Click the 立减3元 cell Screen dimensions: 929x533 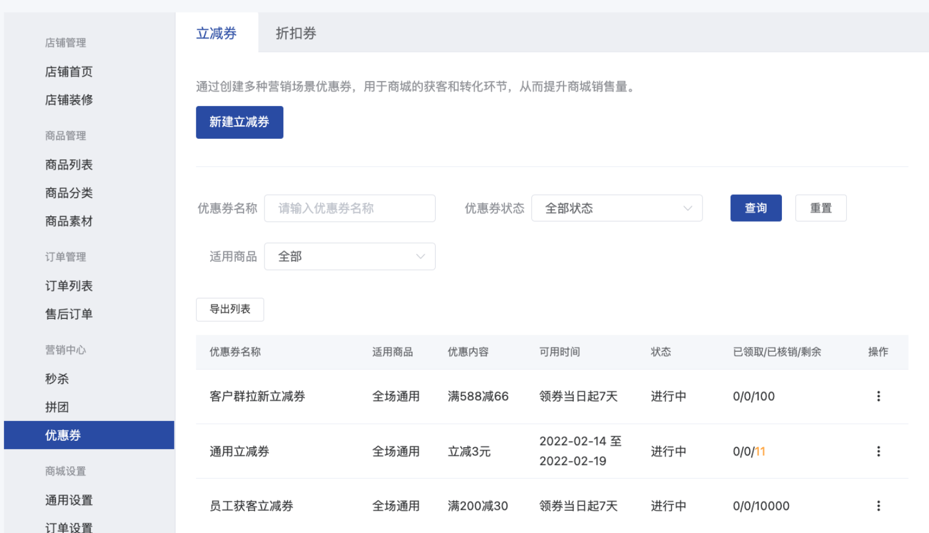coord(469,451)
